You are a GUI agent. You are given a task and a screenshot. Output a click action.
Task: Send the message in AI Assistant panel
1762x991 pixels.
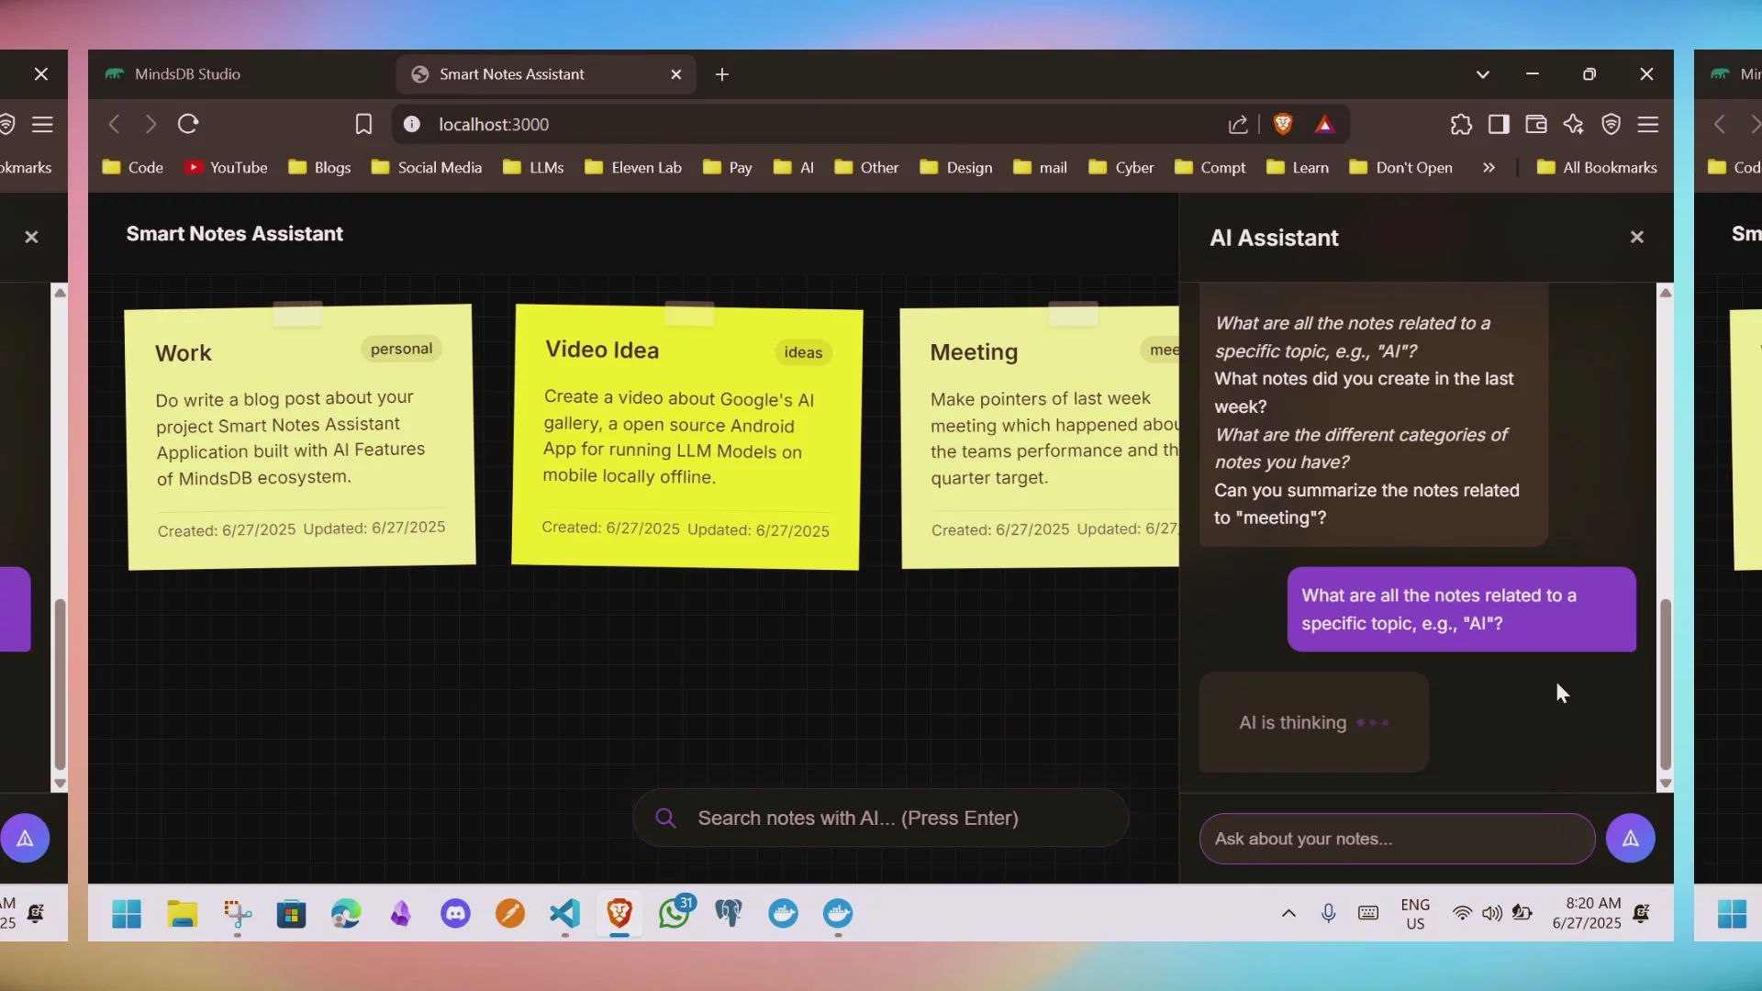pyautogui.click(x=1630, y=838)
